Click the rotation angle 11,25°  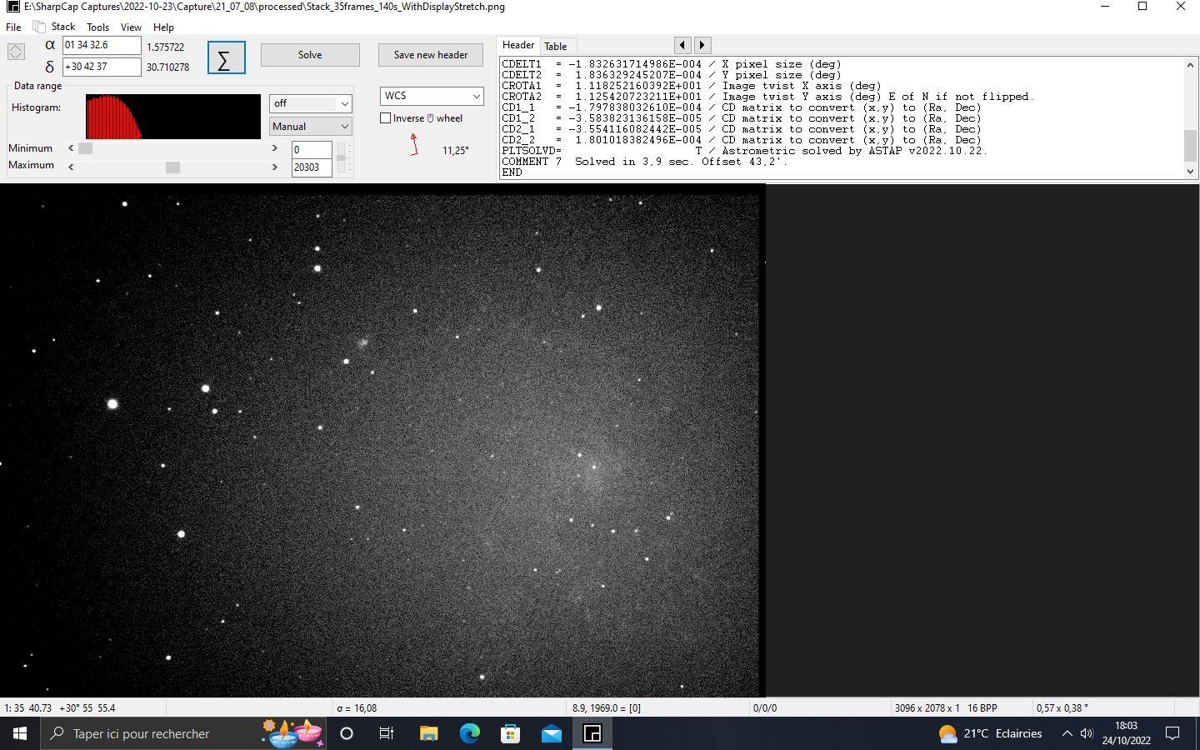pyautogui.click(x=456, y=151)
